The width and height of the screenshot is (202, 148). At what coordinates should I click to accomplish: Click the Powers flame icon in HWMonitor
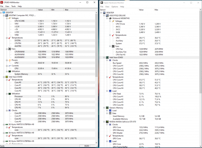click(x=10, y=60)
